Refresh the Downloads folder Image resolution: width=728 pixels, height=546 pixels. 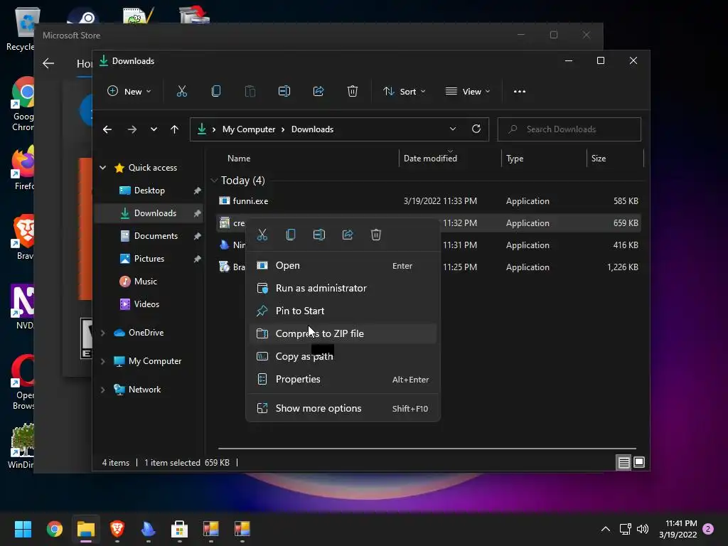[476, 129]
